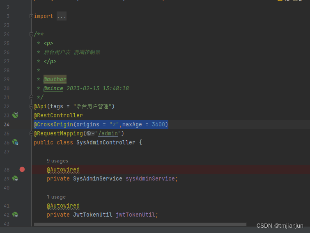Collapse the Javadoc comment at line 24

click(x=31, y=34)
